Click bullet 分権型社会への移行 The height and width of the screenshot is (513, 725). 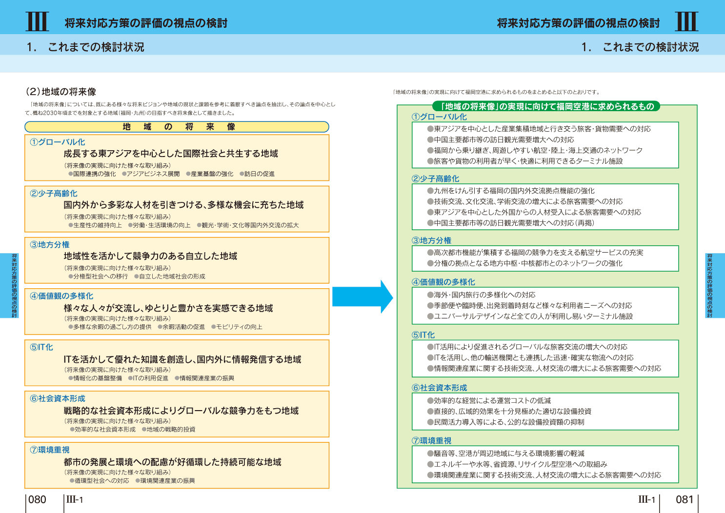pyautogui.click(x=98, y=276)
